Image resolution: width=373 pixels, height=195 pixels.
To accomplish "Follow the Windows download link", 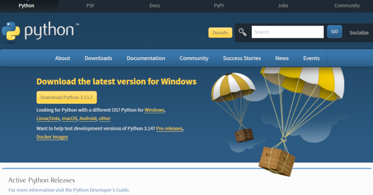I will click(x=154, y=110).
